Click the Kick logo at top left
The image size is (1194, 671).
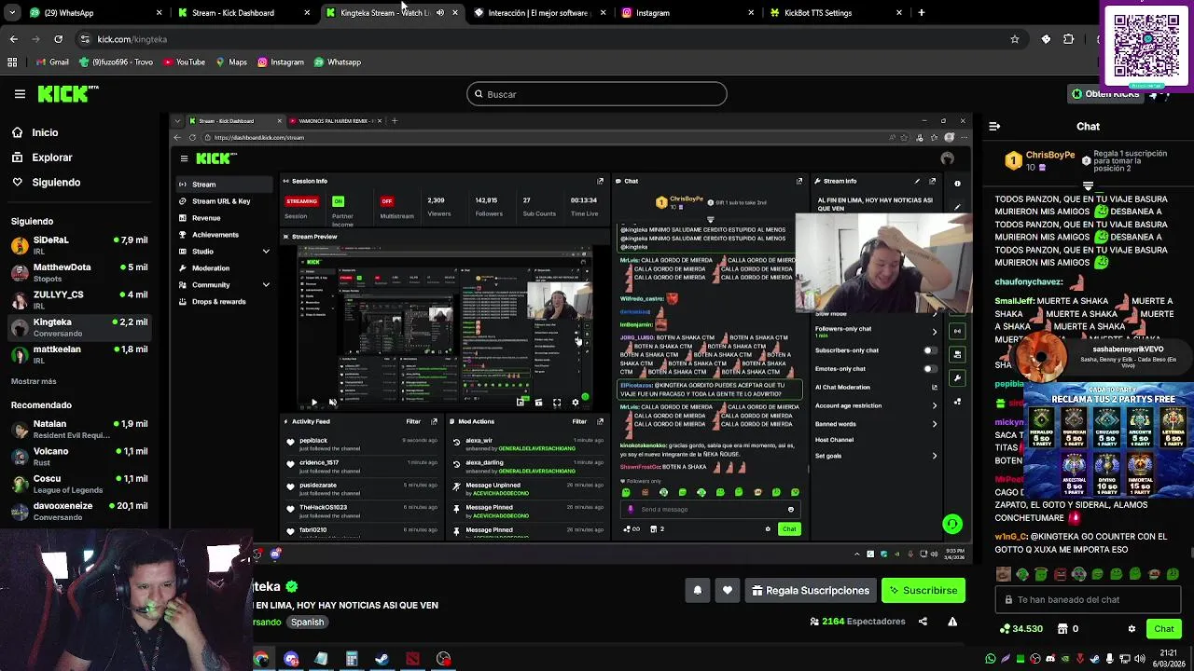(x=67, y=93)
